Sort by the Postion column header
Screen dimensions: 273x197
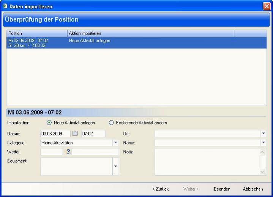click(36, 33)
